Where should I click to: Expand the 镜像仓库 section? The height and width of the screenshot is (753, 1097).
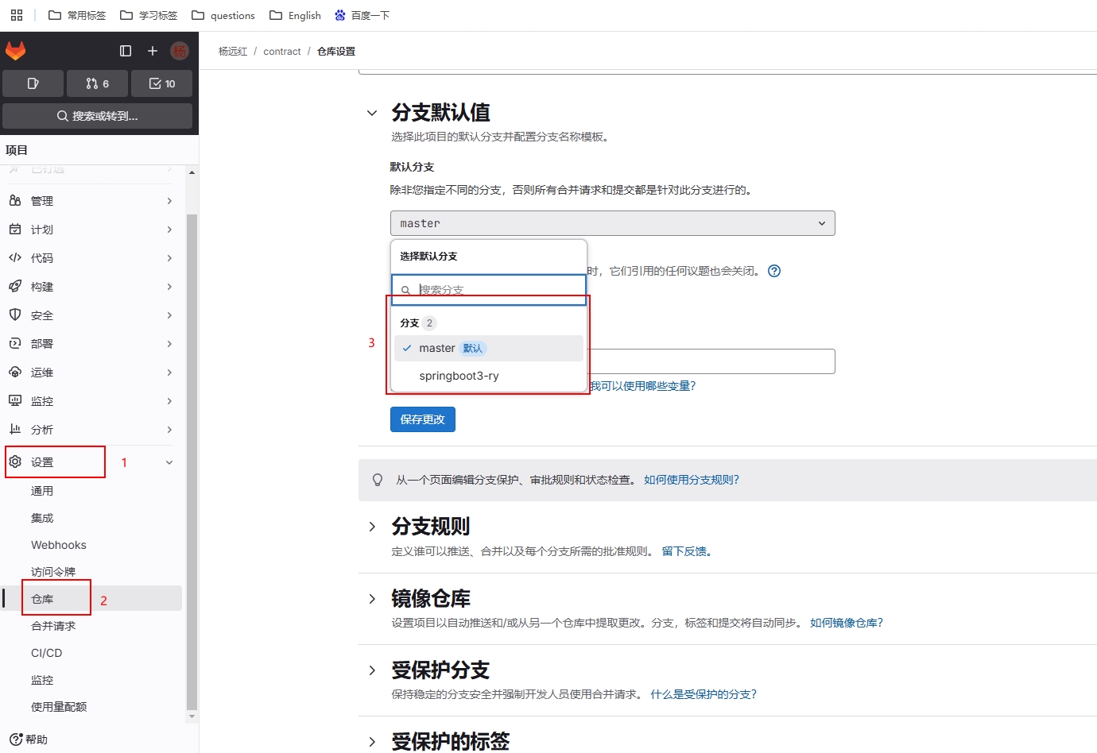point(371,598)
